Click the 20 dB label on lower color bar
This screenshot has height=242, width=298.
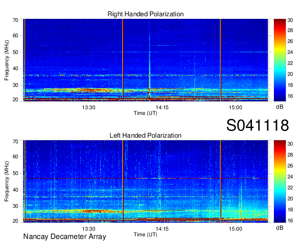(290, 199)
